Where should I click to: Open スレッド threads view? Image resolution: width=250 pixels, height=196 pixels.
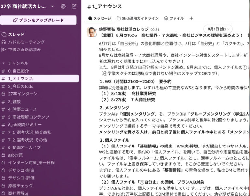pyautogui.click(x=16, y=34)
